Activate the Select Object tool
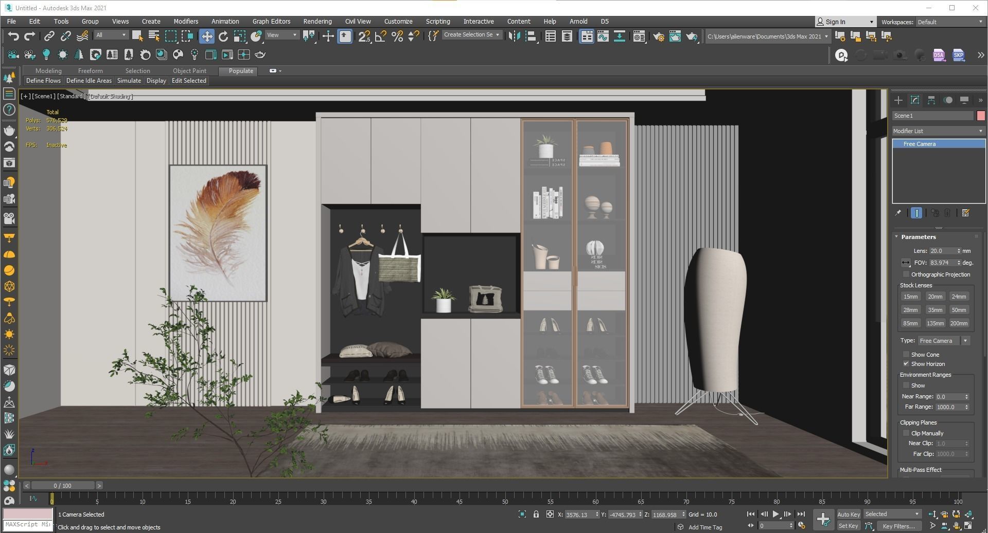Viewport: 988px width, 533px height. (137, 36)
